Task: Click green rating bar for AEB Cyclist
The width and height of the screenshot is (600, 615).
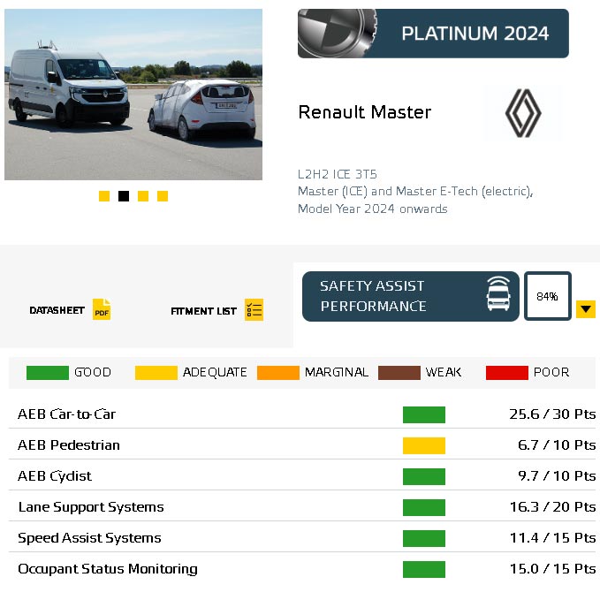Action: pyautogui.click(x=424, y=476)
